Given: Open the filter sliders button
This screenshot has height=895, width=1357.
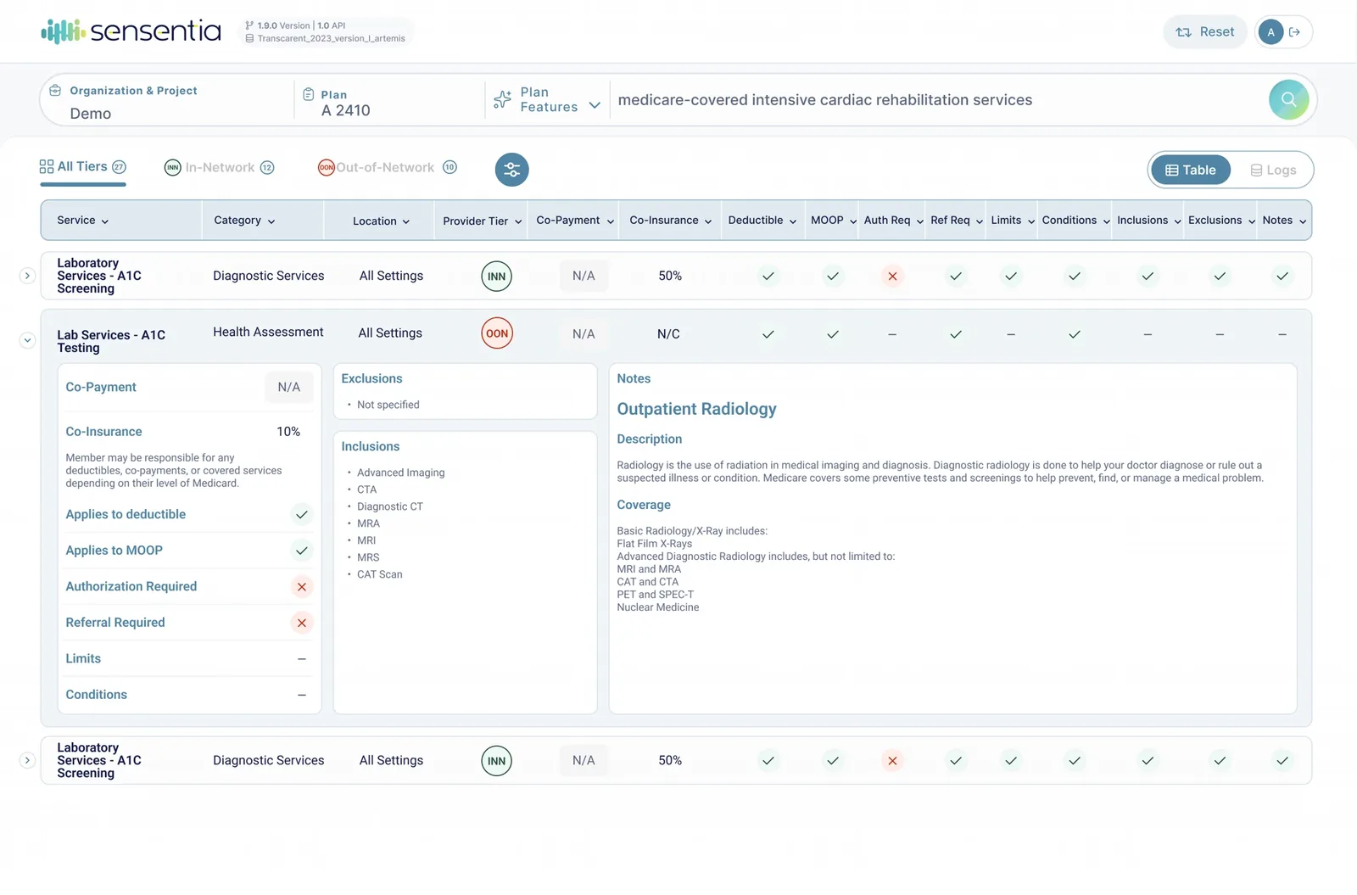Looking at the screenshot, I should (512, 170).
